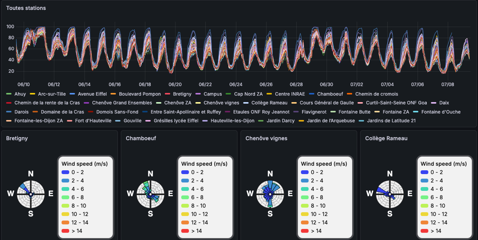Select Domaine de la Cras legend entry
Image resolution: width=478 pixels, height=240 pixels.
click(62, 112)
